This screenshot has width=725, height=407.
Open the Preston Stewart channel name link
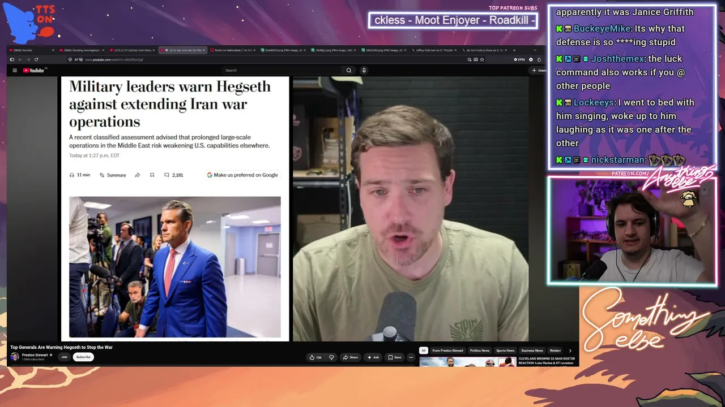click(x=35, y=355)
